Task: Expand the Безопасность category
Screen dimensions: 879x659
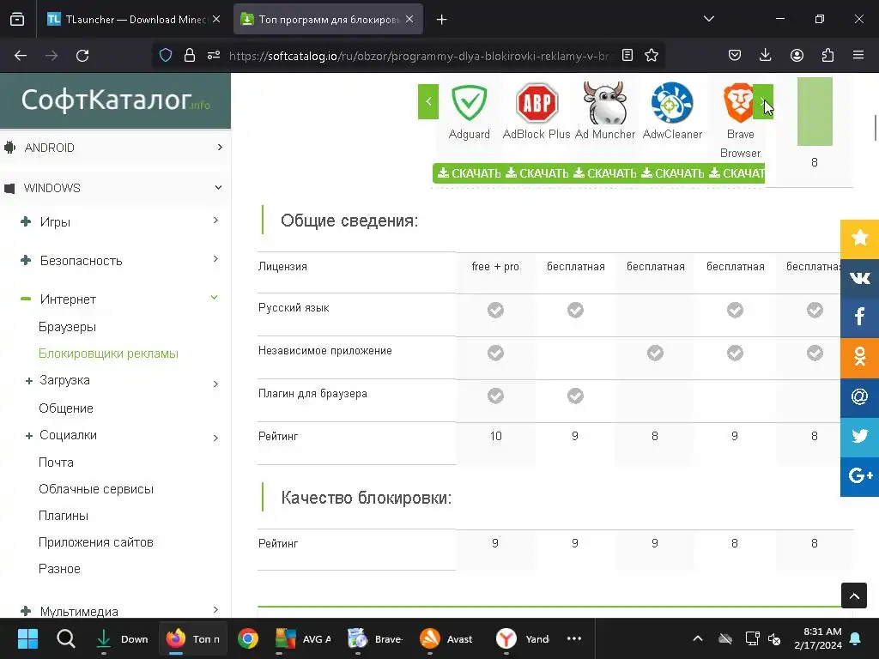Action: coord(215,259)
